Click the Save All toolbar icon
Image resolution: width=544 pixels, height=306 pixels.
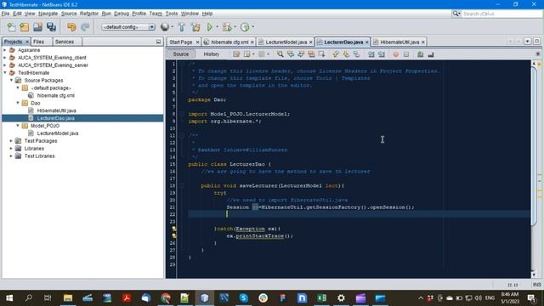(51, 27)
